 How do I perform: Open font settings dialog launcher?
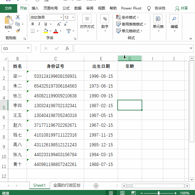(x=75, y=39)
